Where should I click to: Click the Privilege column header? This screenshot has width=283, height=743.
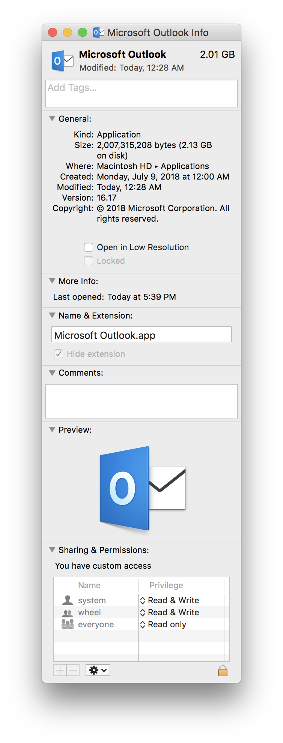coord(166,585)
